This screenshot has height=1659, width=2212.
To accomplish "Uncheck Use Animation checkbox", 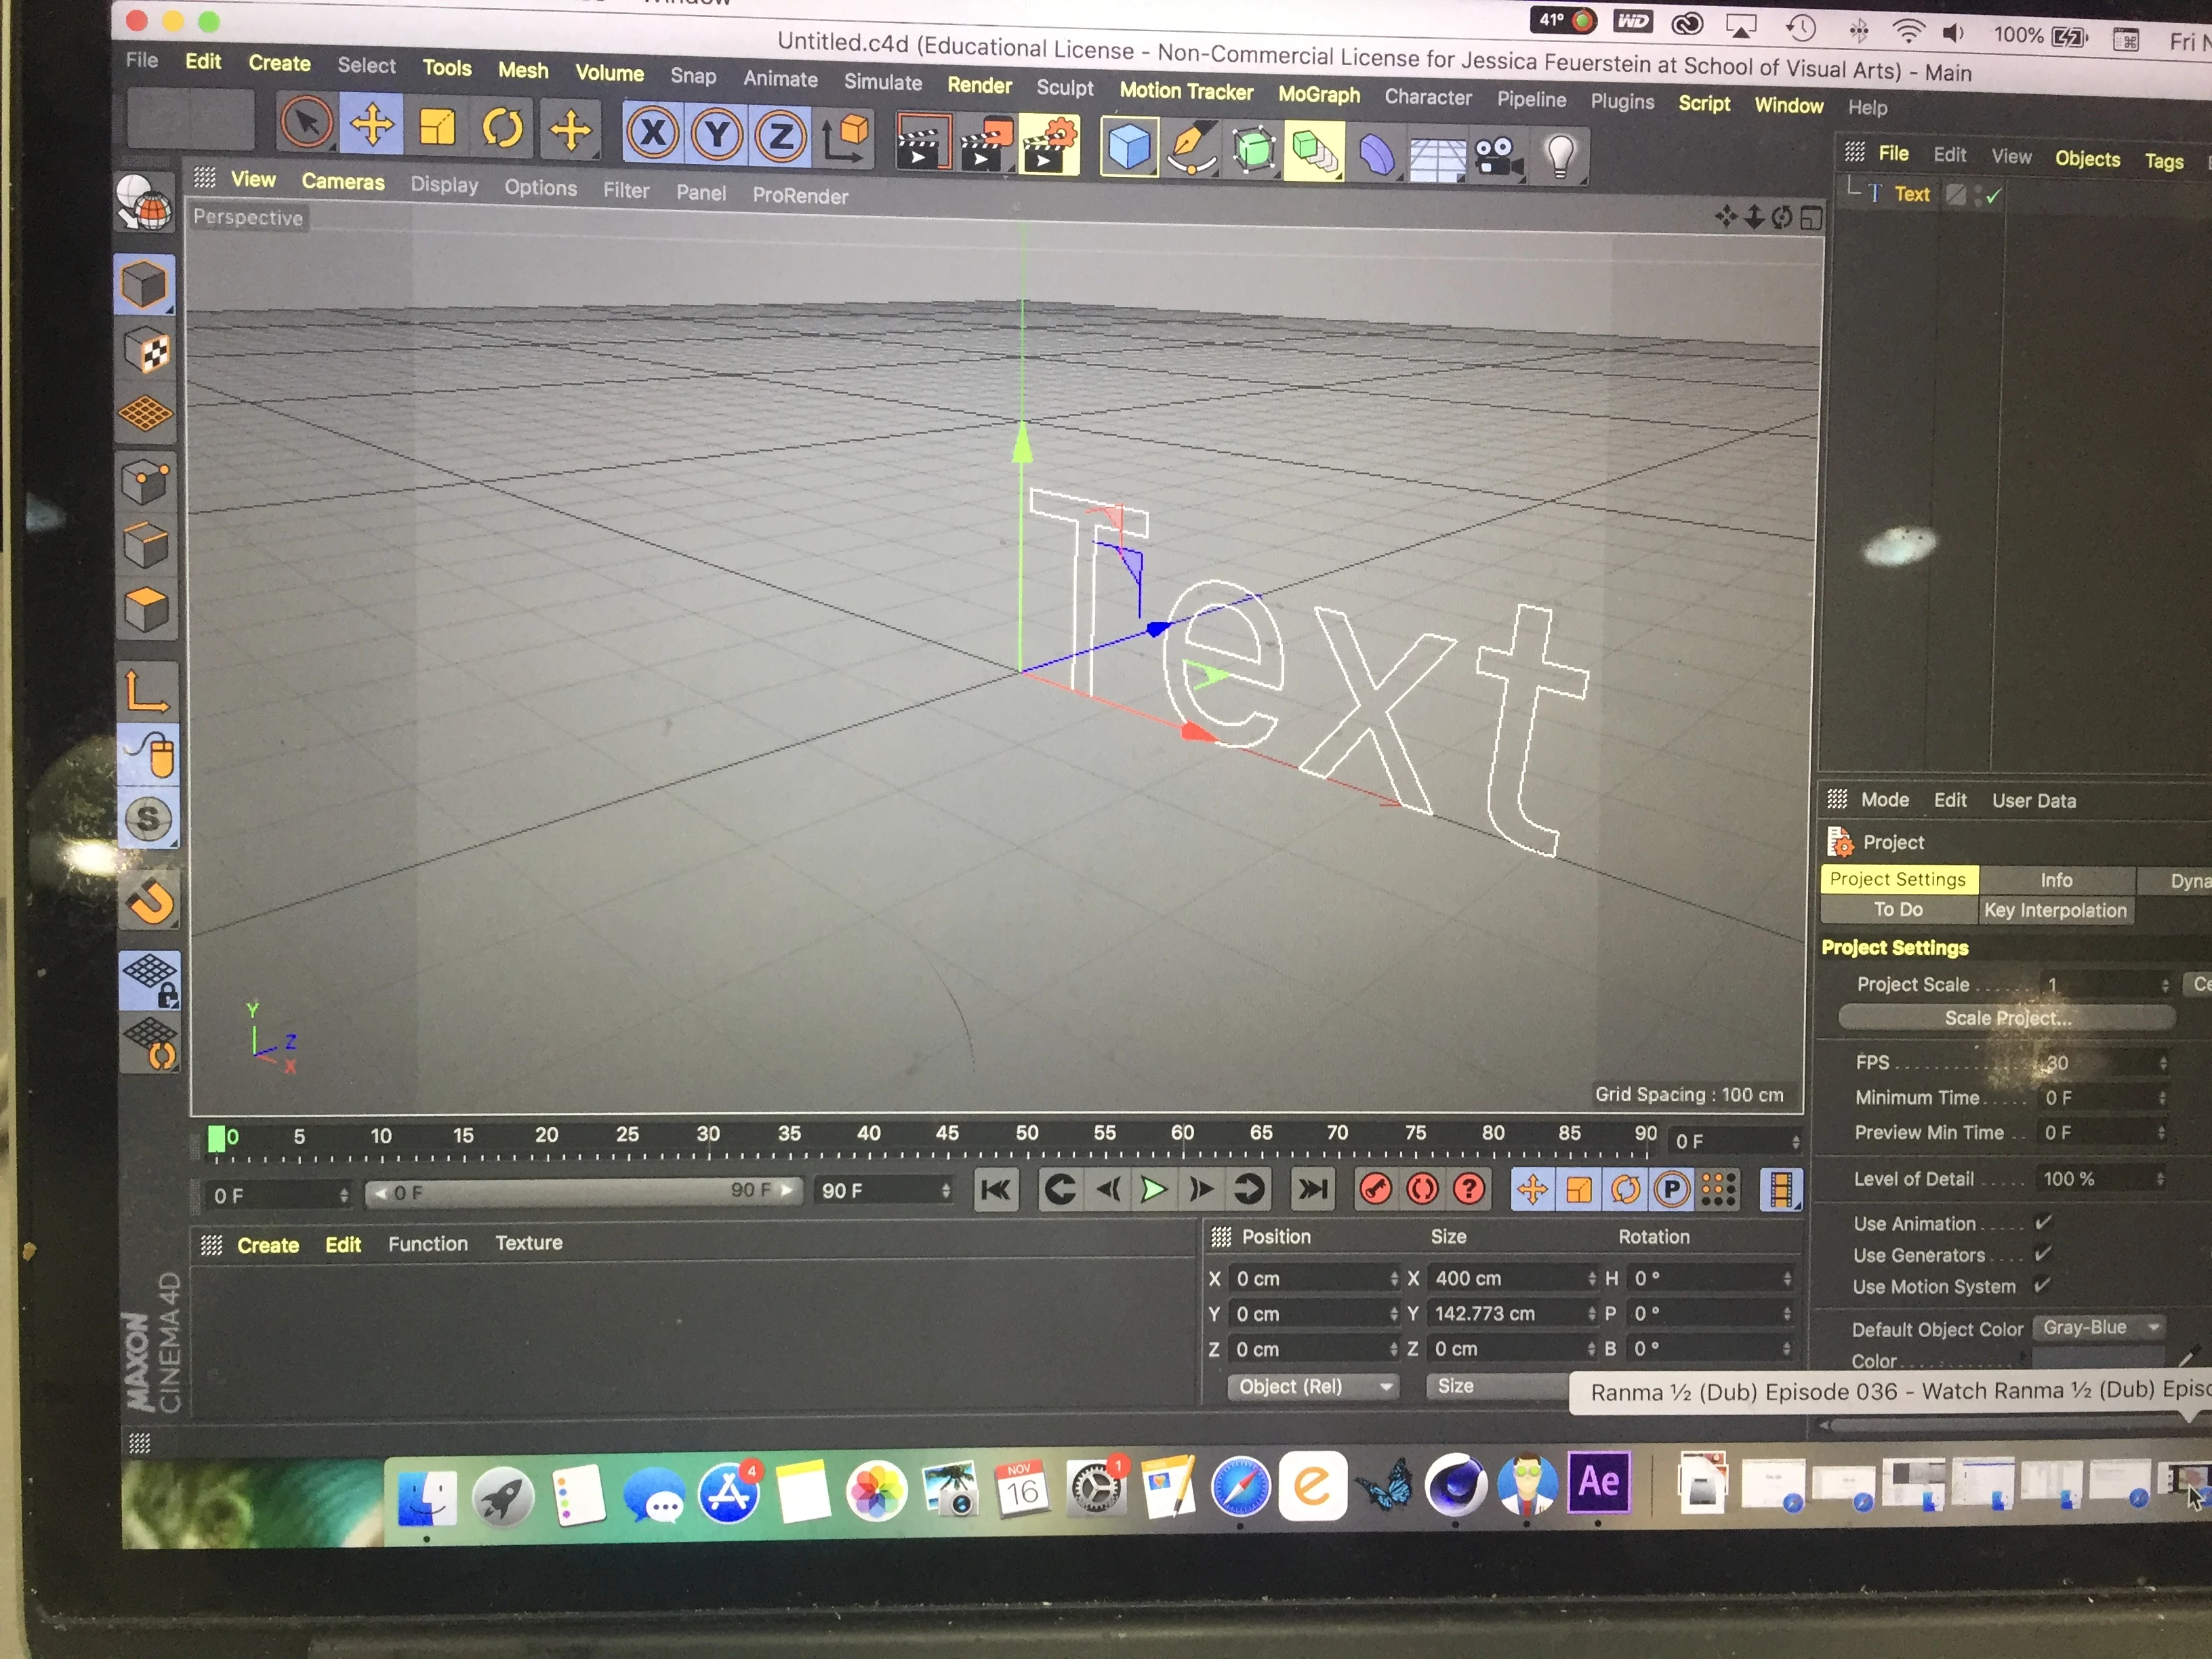I will tap(2043, 1222).
